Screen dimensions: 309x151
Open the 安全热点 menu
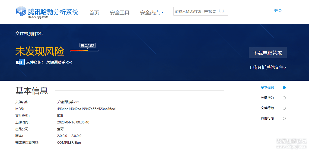150,13
